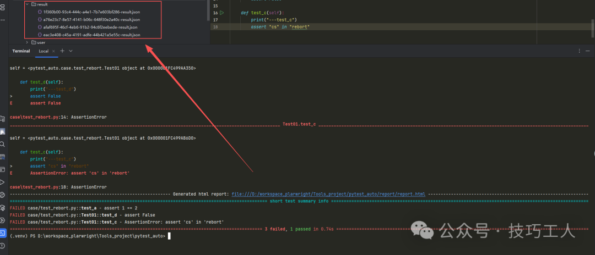
Task: Click 'FAILED case/test_rebort.py::test_a' summary line
Action: coord(74,208)
